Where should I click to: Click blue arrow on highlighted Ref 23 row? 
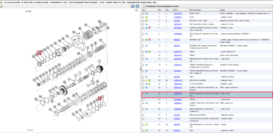click(146, 94)
